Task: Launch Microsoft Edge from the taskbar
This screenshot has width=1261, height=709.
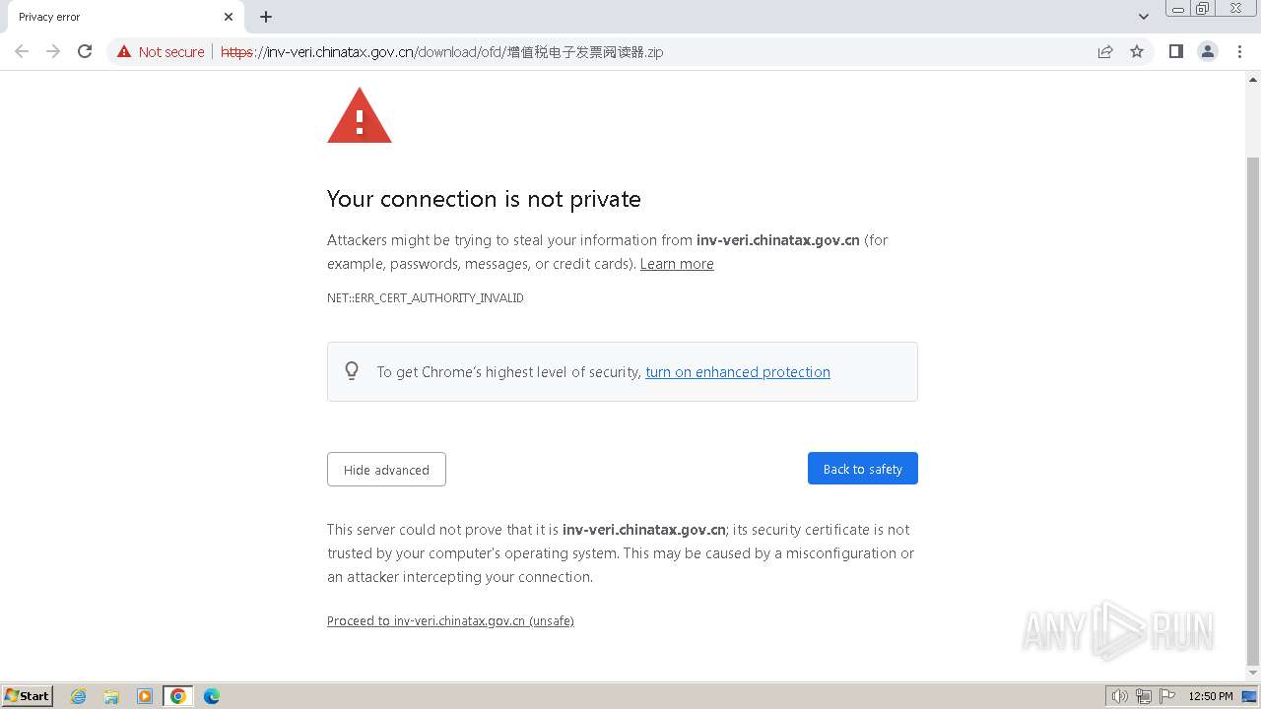Action: [212, 696]
